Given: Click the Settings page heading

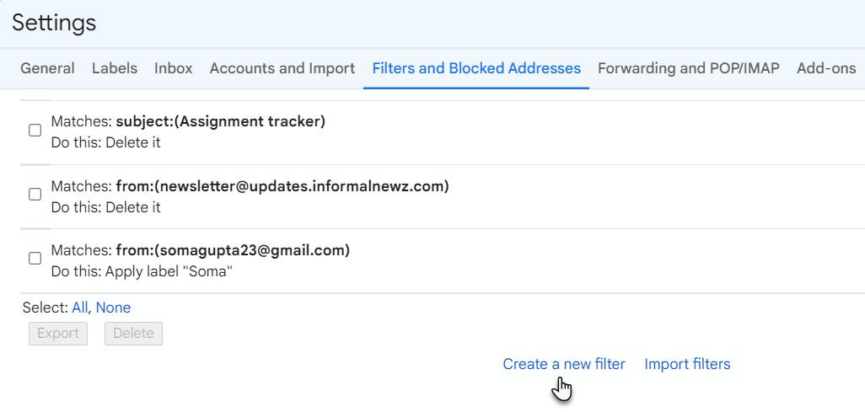Looking at the screenshot, I should tap(54, 23).
